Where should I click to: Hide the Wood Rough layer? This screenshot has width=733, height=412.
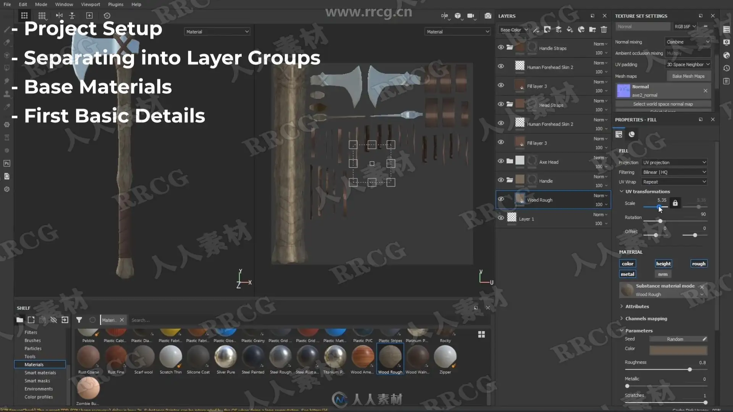click(x=501, y=199)
